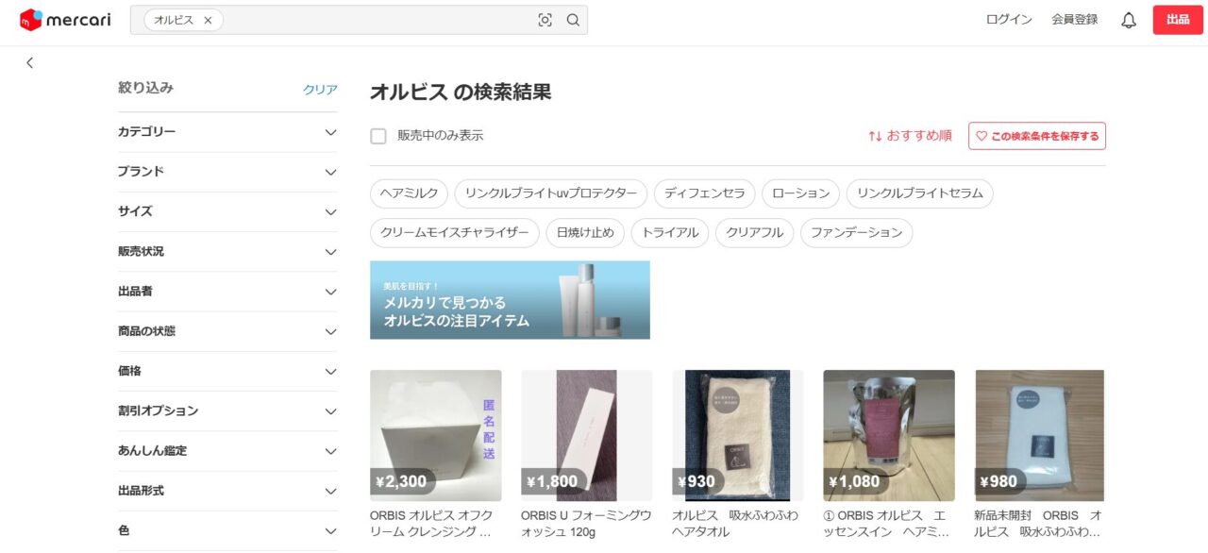Open the おすすめ順 sort dropdown

click(x=910, y=136)
